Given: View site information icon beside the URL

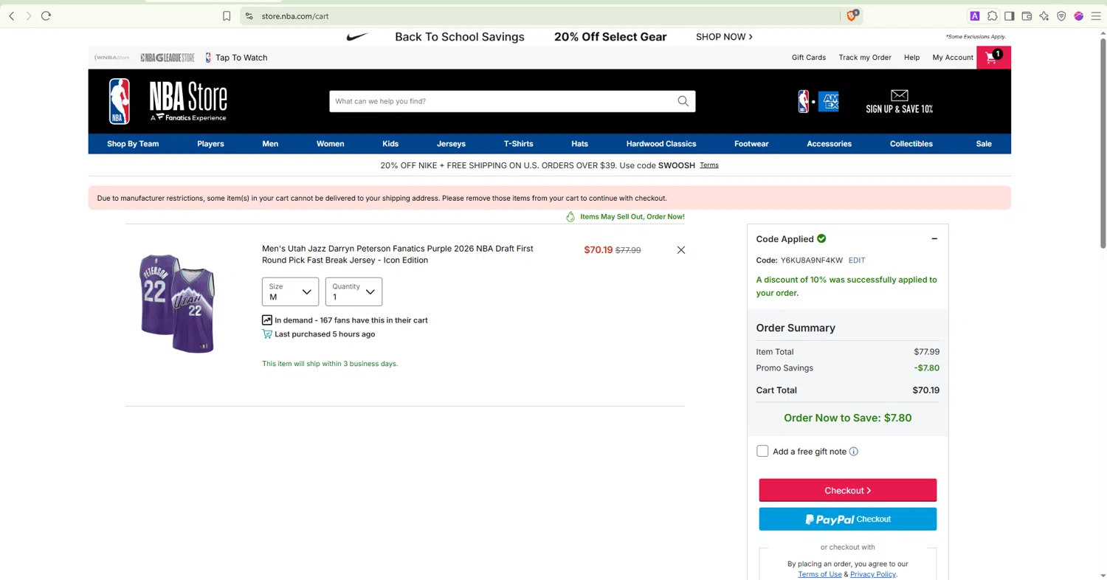Looking at the screenshot, I should [x=249, y=16].
